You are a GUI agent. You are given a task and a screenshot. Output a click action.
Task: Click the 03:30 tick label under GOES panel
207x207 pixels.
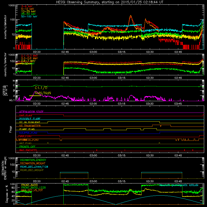[150, 104]
